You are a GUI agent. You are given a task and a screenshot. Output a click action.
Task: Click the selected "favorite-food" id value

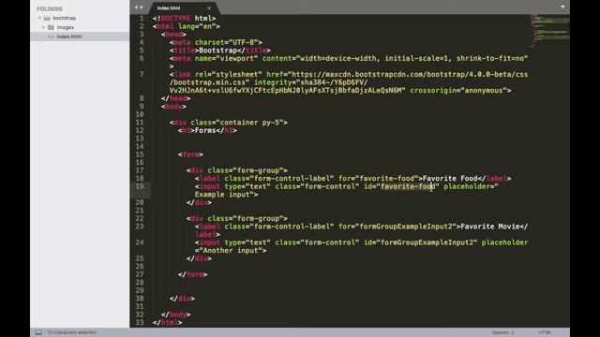(408, 186)
